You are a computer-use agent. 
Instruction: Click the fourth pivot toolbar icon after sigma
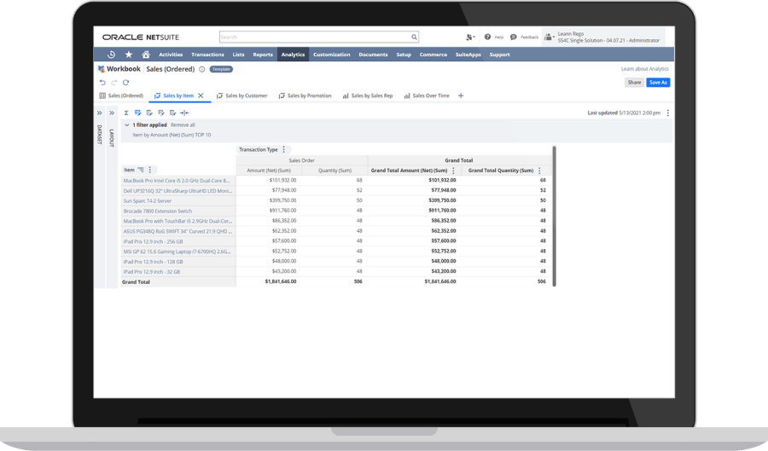click(x=161, y=113)
